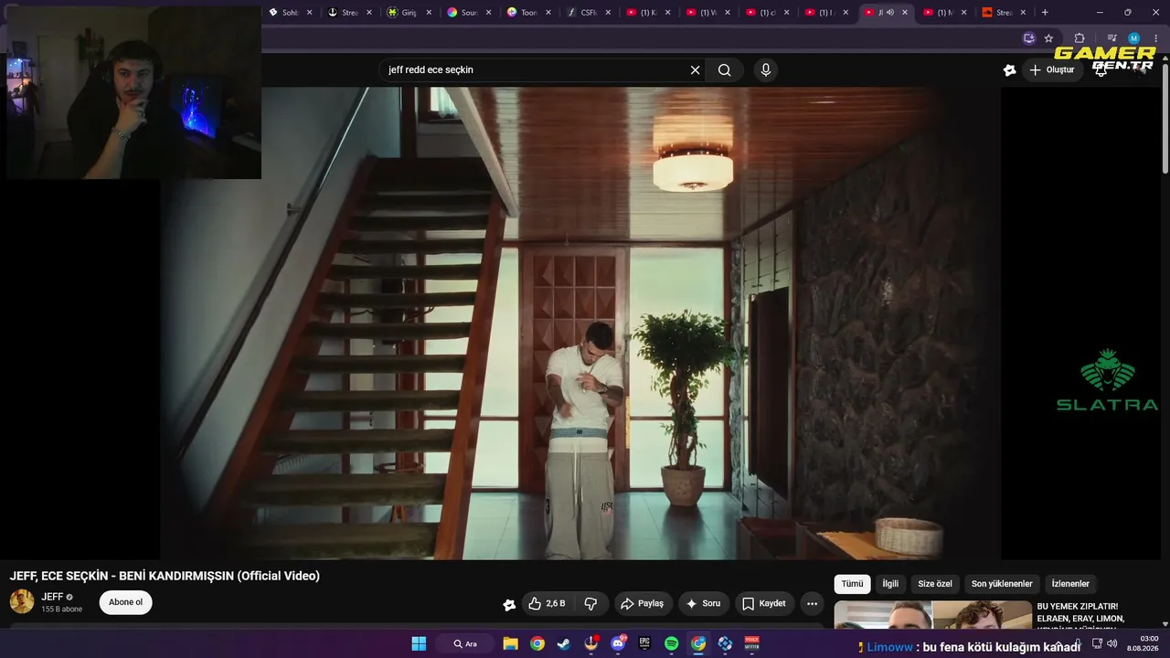
Task: Open the JEFF channel avatar
Action: point(22,601)
